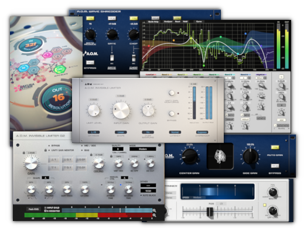Open Quick Help above the EQ graph
Screen dimensions: 304x228
(x=153, y=22)
